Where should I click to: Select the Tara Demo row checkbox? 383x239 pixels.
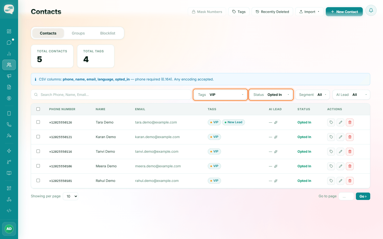point(38,122)
